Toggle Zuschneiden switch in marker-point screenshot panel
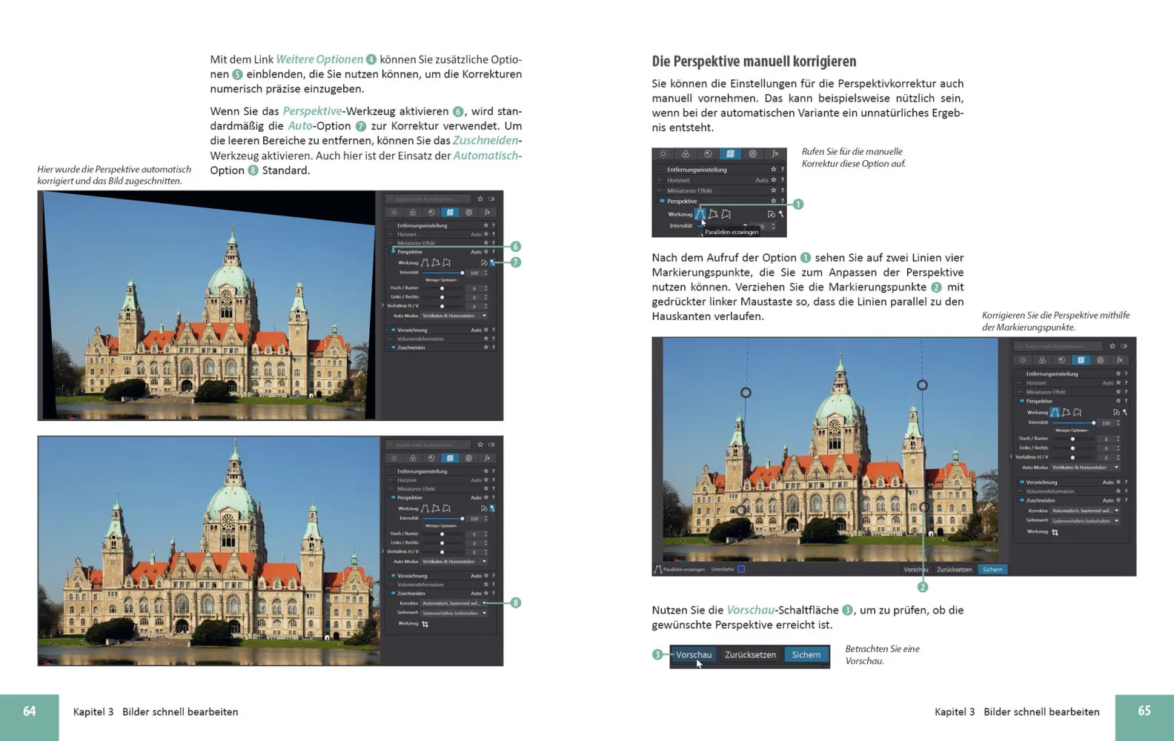Viewport: 1174px width, 741px height. click(x=1021, y=500)
